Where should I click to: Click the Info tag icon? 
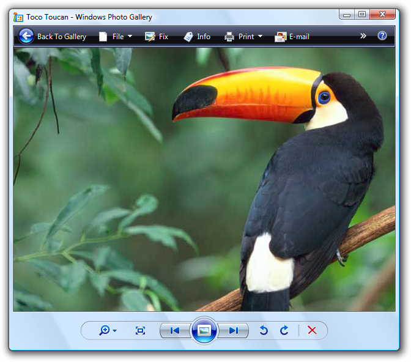coord(188,37)
